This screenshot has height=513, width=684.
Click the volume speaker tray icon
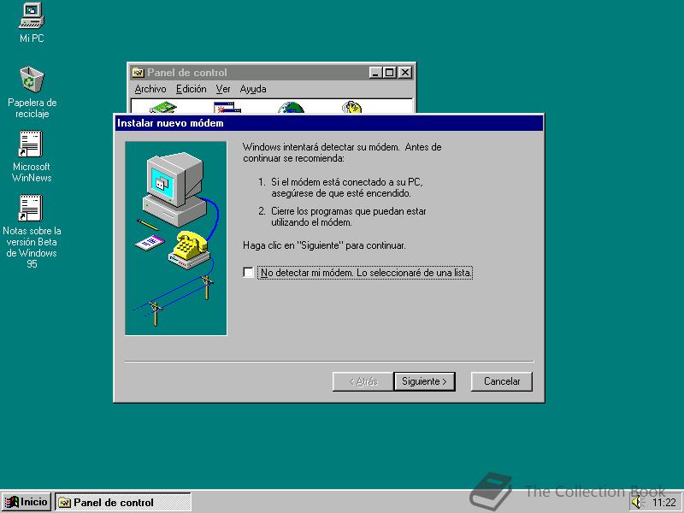click(x=637, y=503)
